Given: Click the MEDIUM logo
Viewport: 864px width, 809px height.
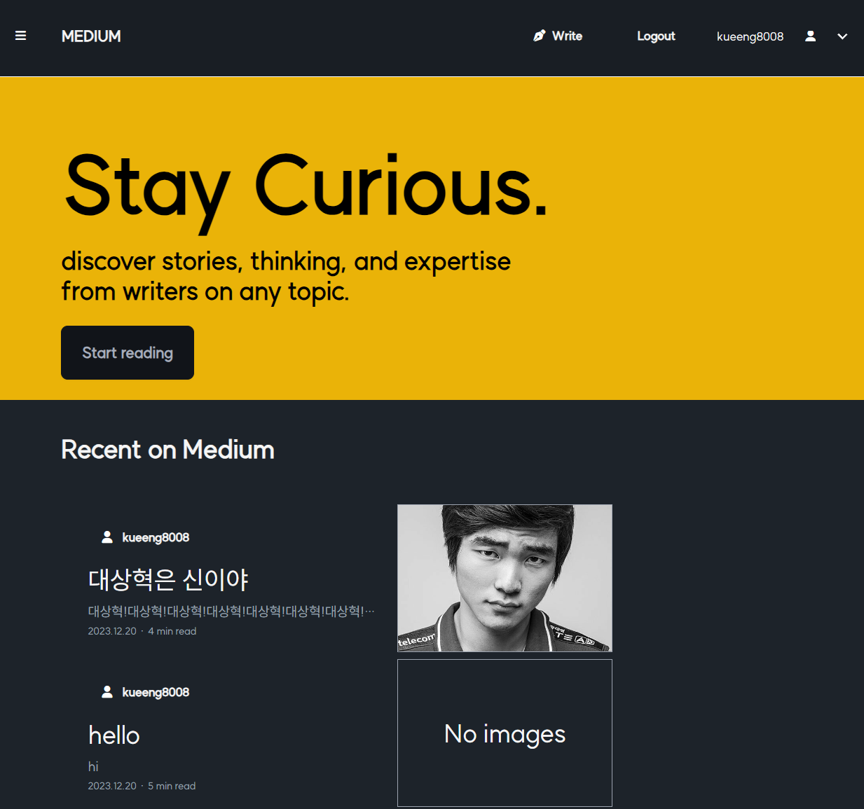Looking at the screenshot, I should pyautogui.click(x=91, y=36).
